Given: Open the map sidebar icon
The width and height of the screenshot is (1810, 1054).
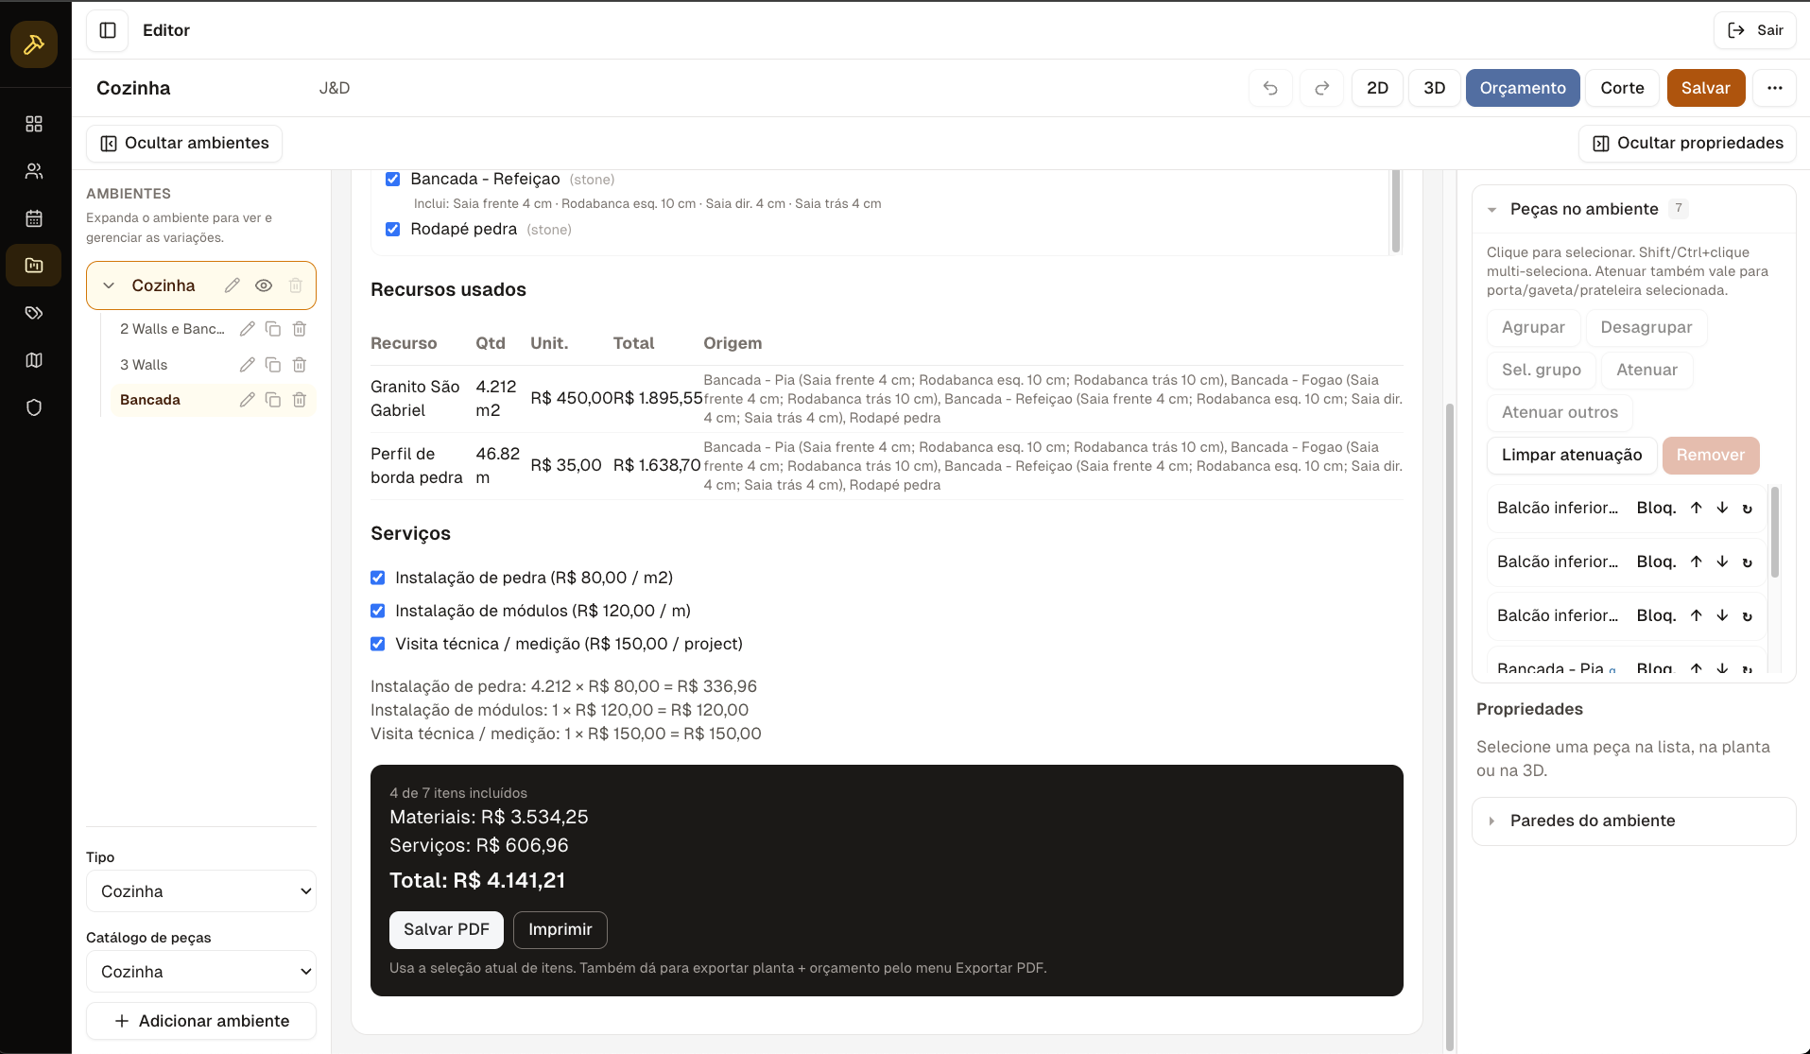Looking at the screenshot, I should click(x=34, y=360).
